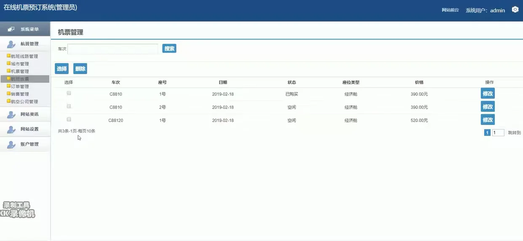Screen dimensions: 523x241
Task: Click the 座号 column header
Action: pos(163,82)
